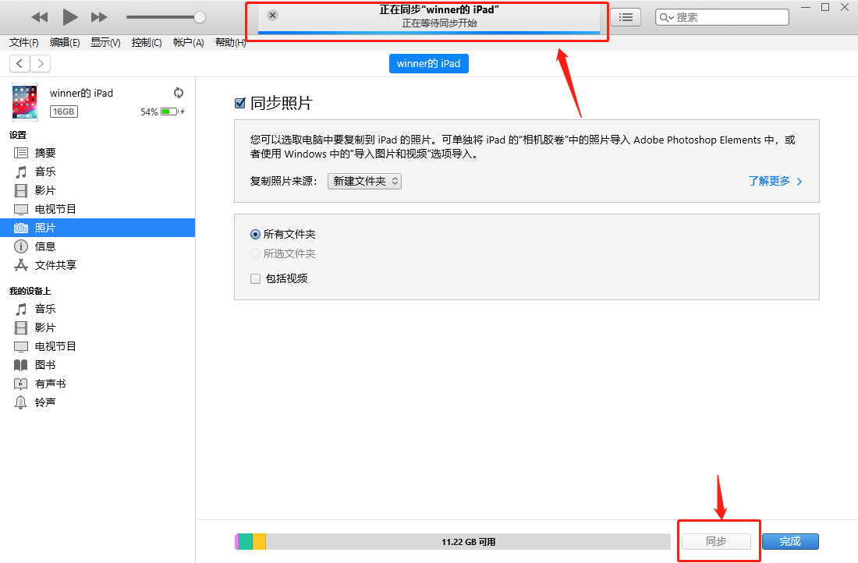Select the 所选文件夹 radio button
858x563 pixels.
coord(255,254)
